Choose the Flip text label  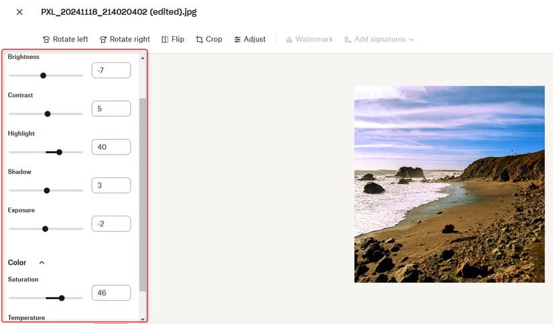click(178, 39)
